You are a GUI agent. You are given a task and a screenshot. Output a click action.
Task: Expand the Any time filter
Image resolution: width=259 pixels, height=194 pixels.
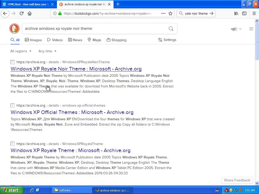(47, 51)
